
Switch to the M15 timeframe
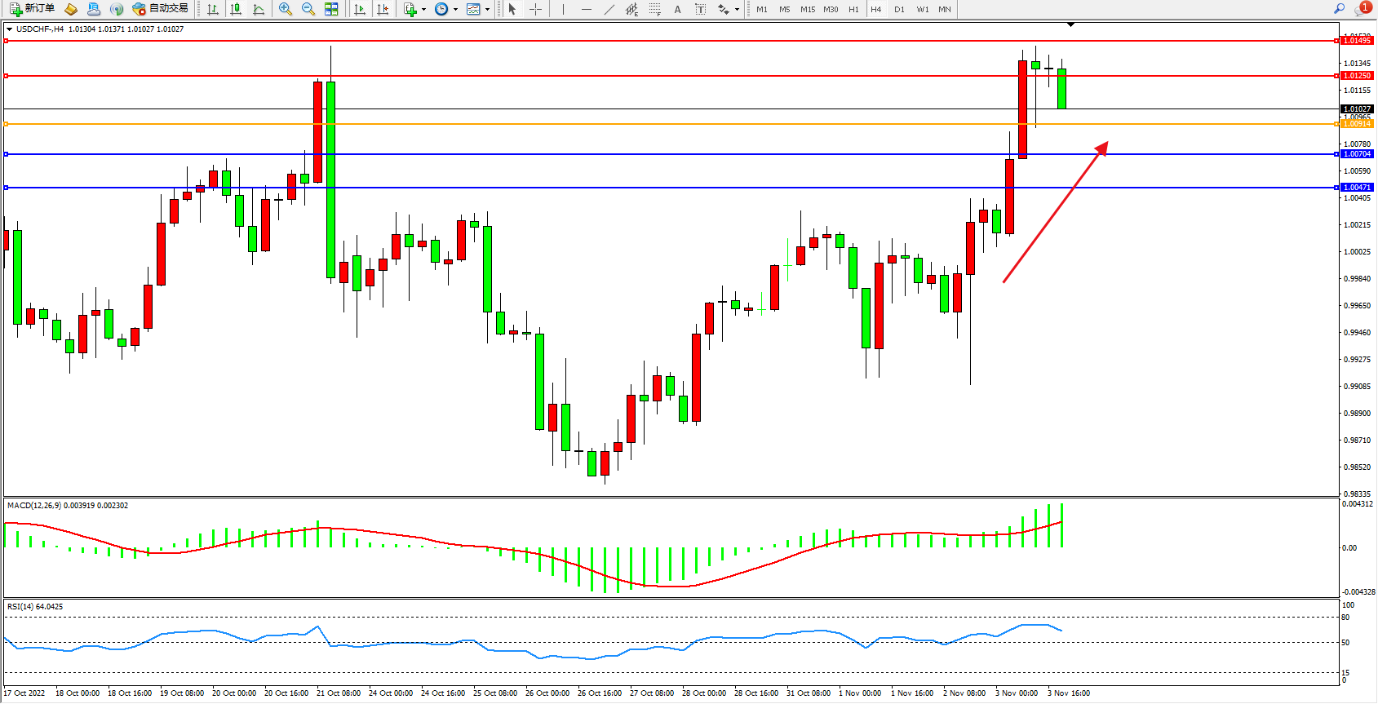click(808, 10)
